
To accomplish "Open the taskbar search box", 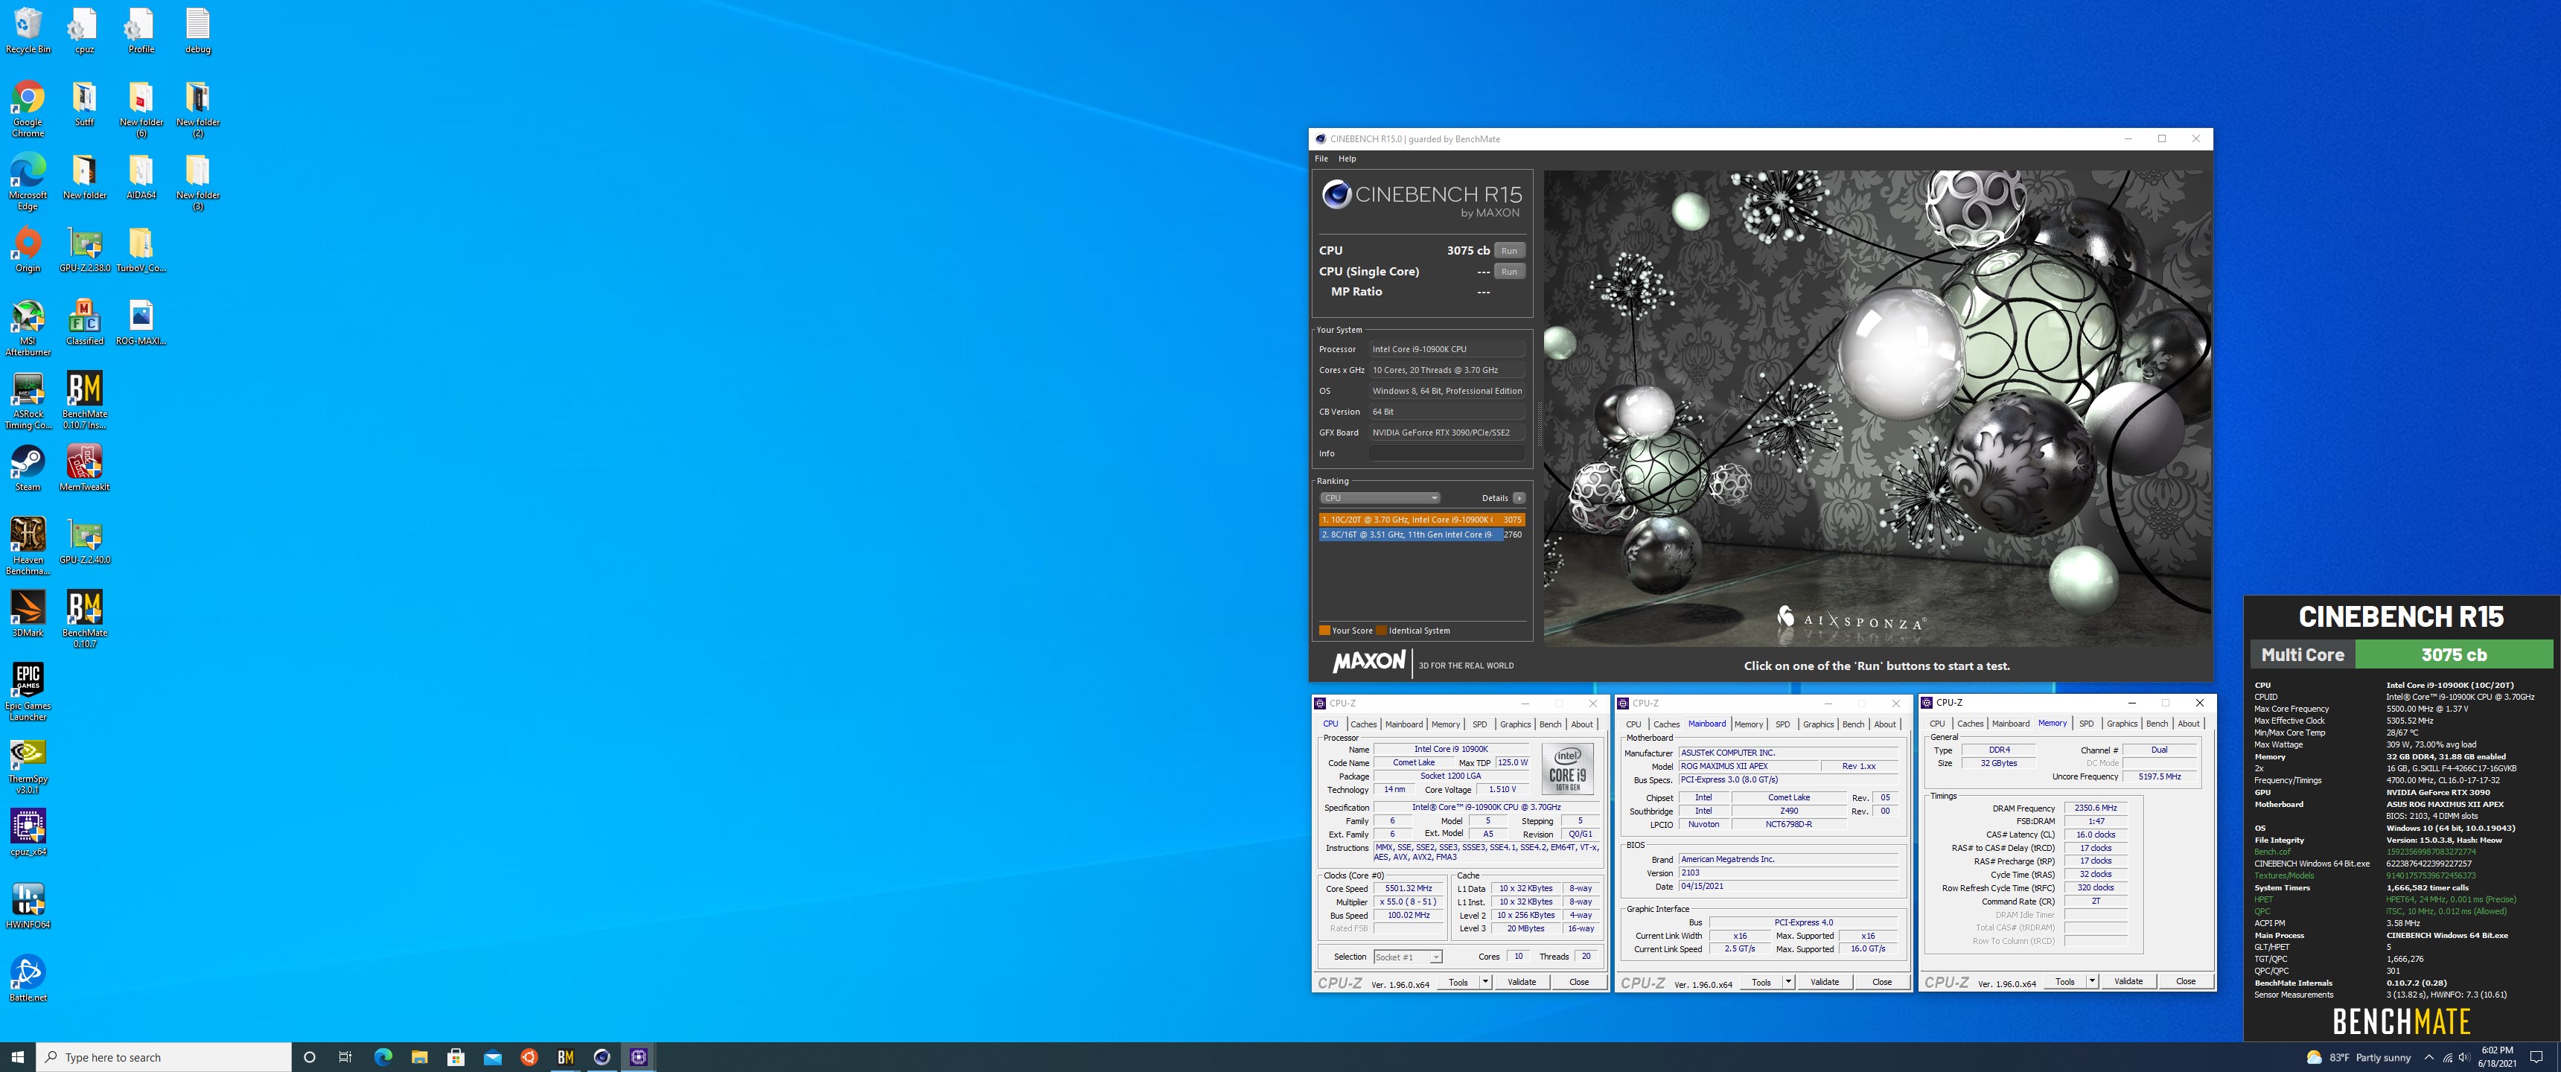I will pos(164,1057).
